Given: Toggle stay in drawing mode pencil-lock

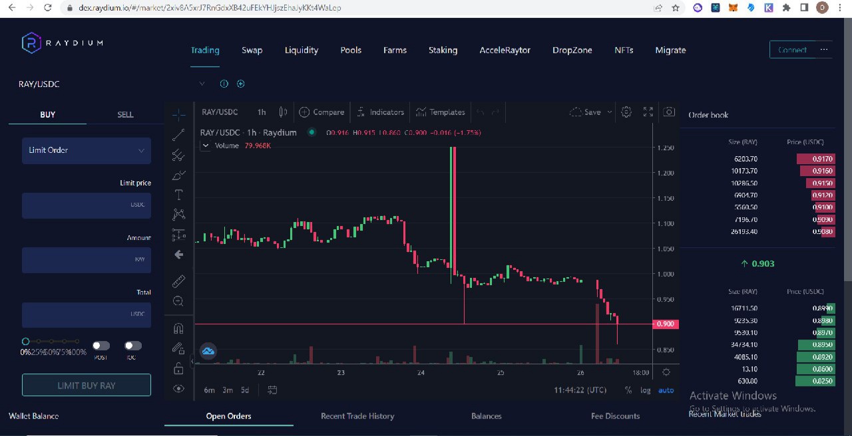Looking at the screenshot, I should [x=178, y=348].
